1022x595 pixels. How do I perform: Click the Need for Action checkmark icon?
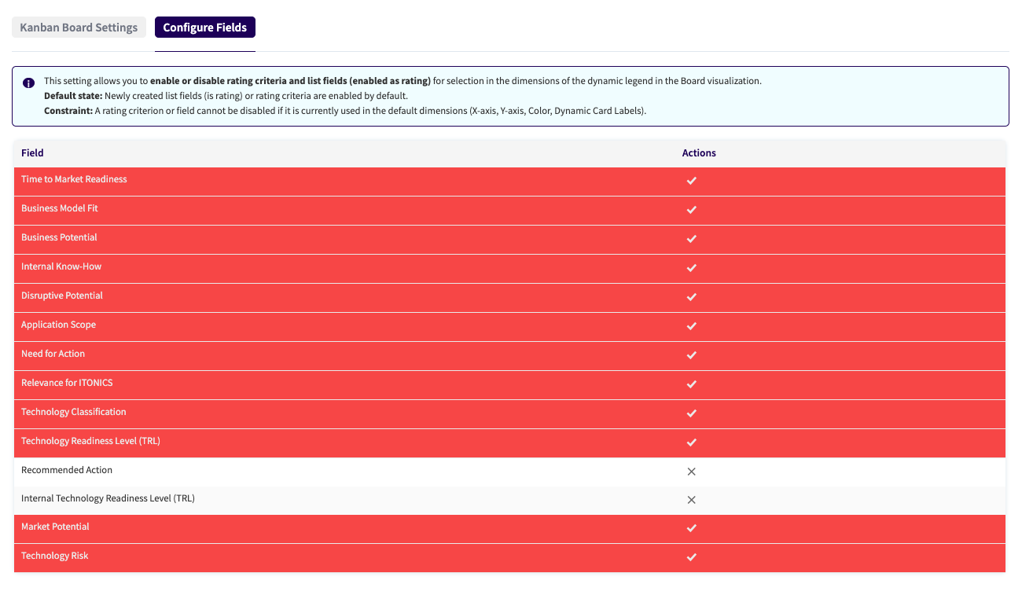(x=691, y=355)
